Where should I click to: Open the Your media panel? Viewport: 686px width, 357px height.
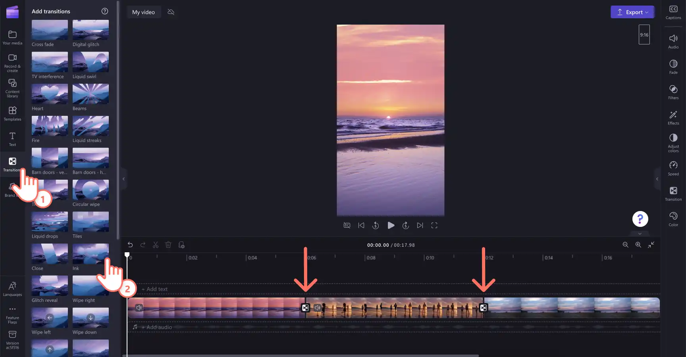[12, 37]
